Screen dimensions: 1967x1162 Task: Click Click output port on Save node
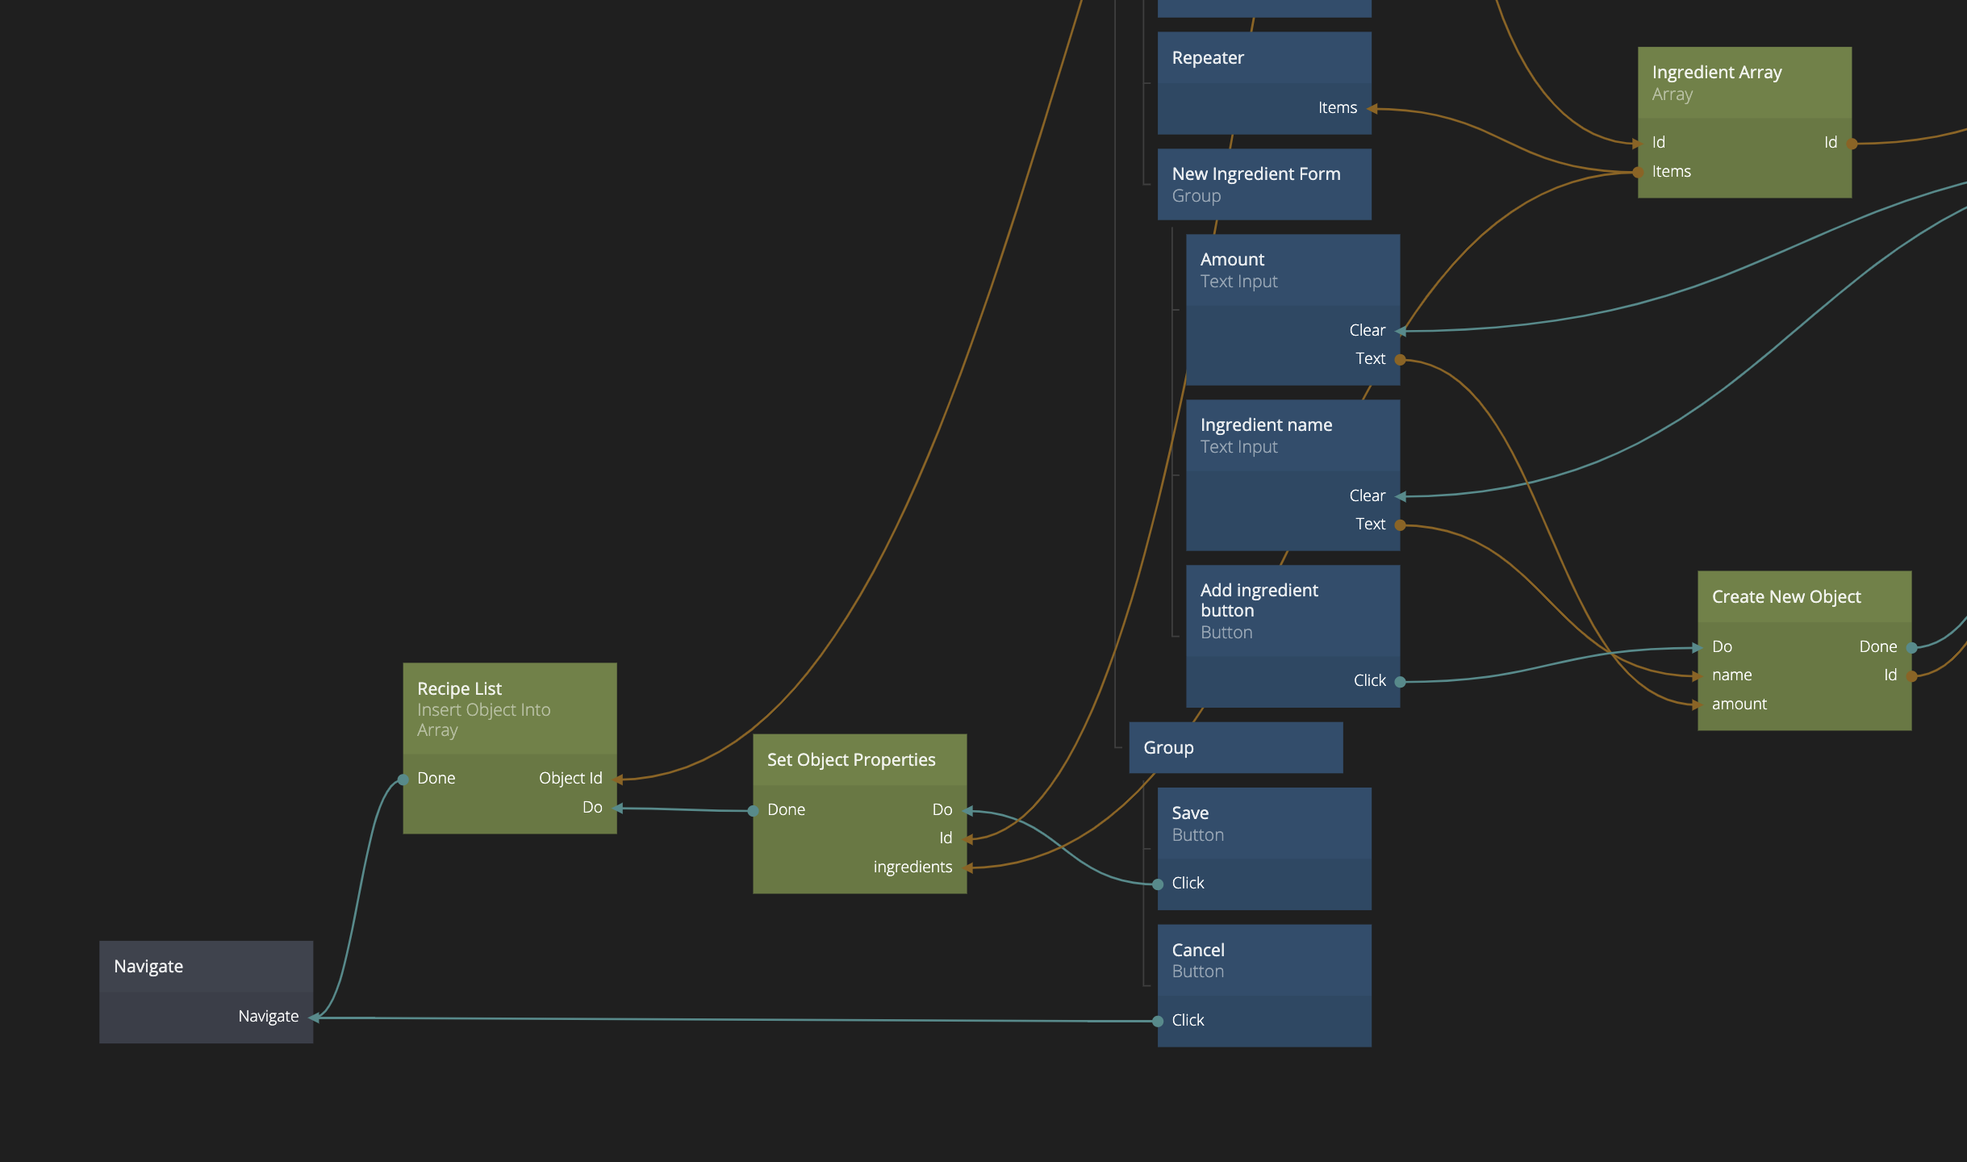point(1158,884)
